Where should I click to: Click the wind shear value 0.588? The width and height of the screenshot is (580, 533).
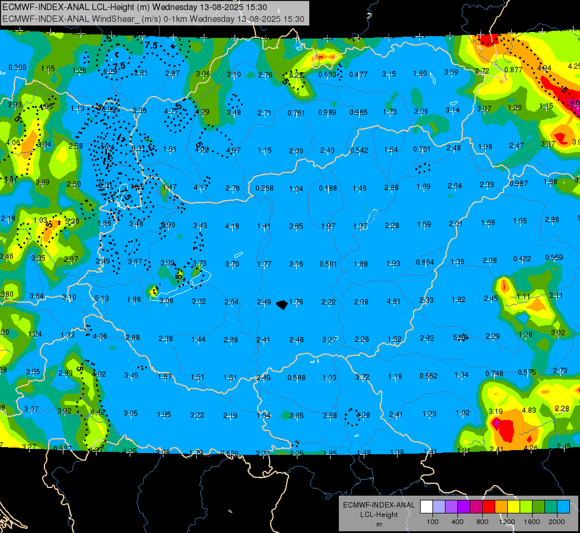(x=297, y=378)
